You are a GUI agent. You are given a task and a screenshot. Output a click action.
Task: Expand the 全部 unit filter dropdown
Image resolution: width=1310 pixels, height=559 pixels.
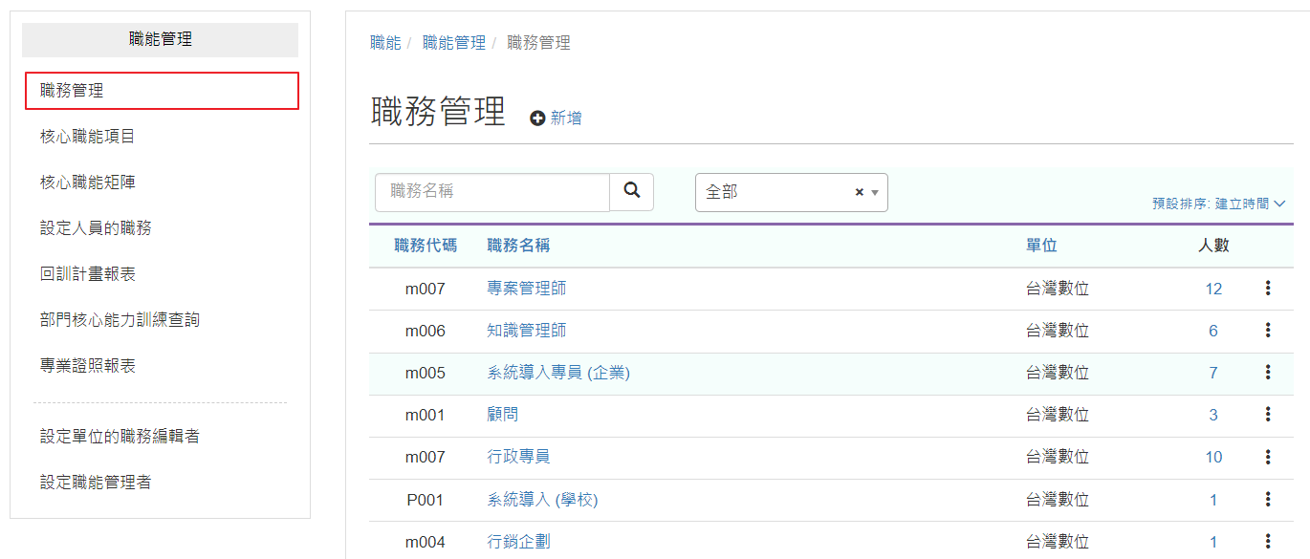(x=874, y=192)
